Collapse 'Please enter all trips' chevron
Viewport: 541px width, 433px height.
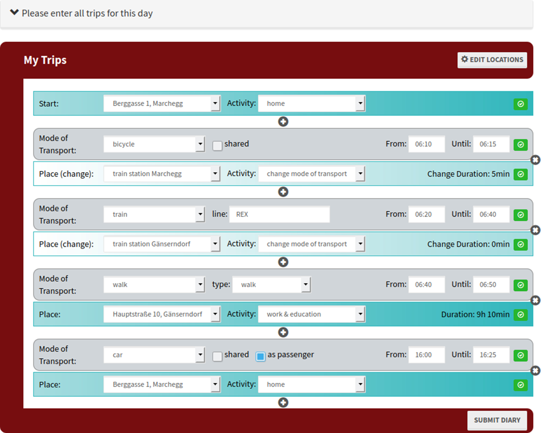tap(14, 13)
